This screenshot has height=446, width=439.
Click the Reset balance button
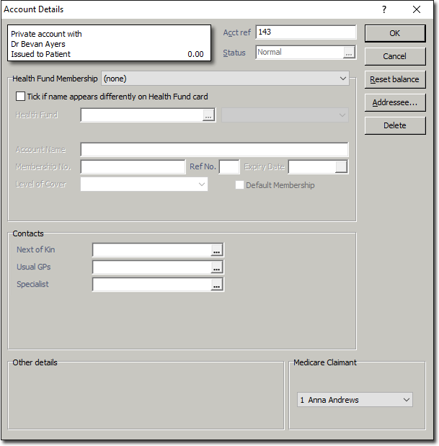[394, 79]
